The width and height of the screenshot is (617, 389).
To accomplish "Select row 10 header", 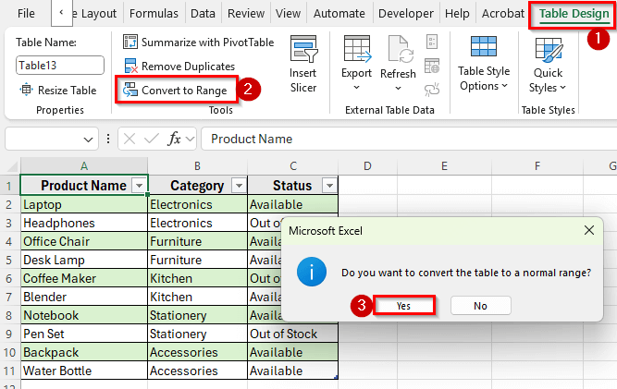I will (9, 352).
